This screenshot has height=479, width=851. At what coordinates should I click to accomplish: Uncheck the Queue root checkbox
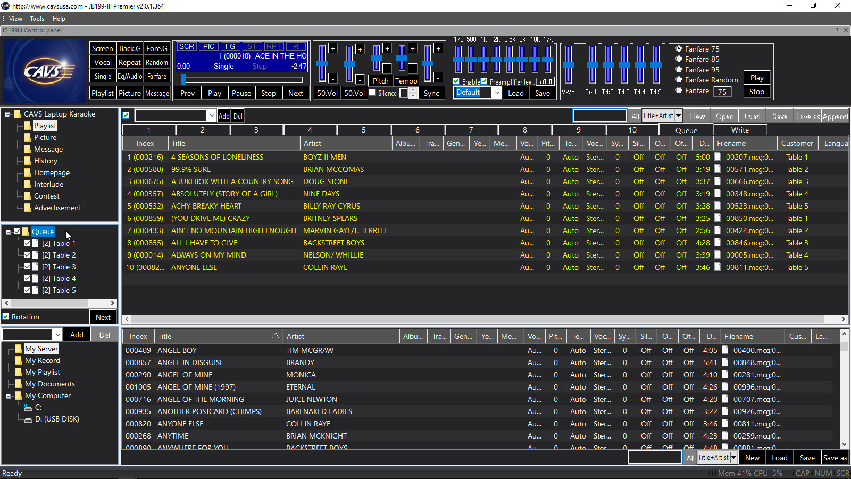(17, 232)
